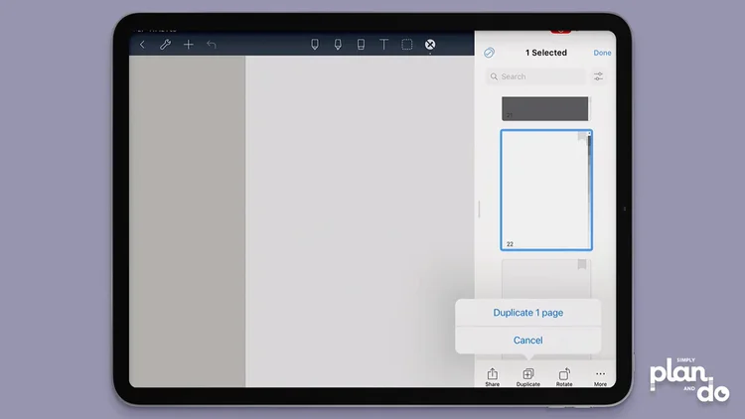Open the More options menu

[x=600, y=377]
